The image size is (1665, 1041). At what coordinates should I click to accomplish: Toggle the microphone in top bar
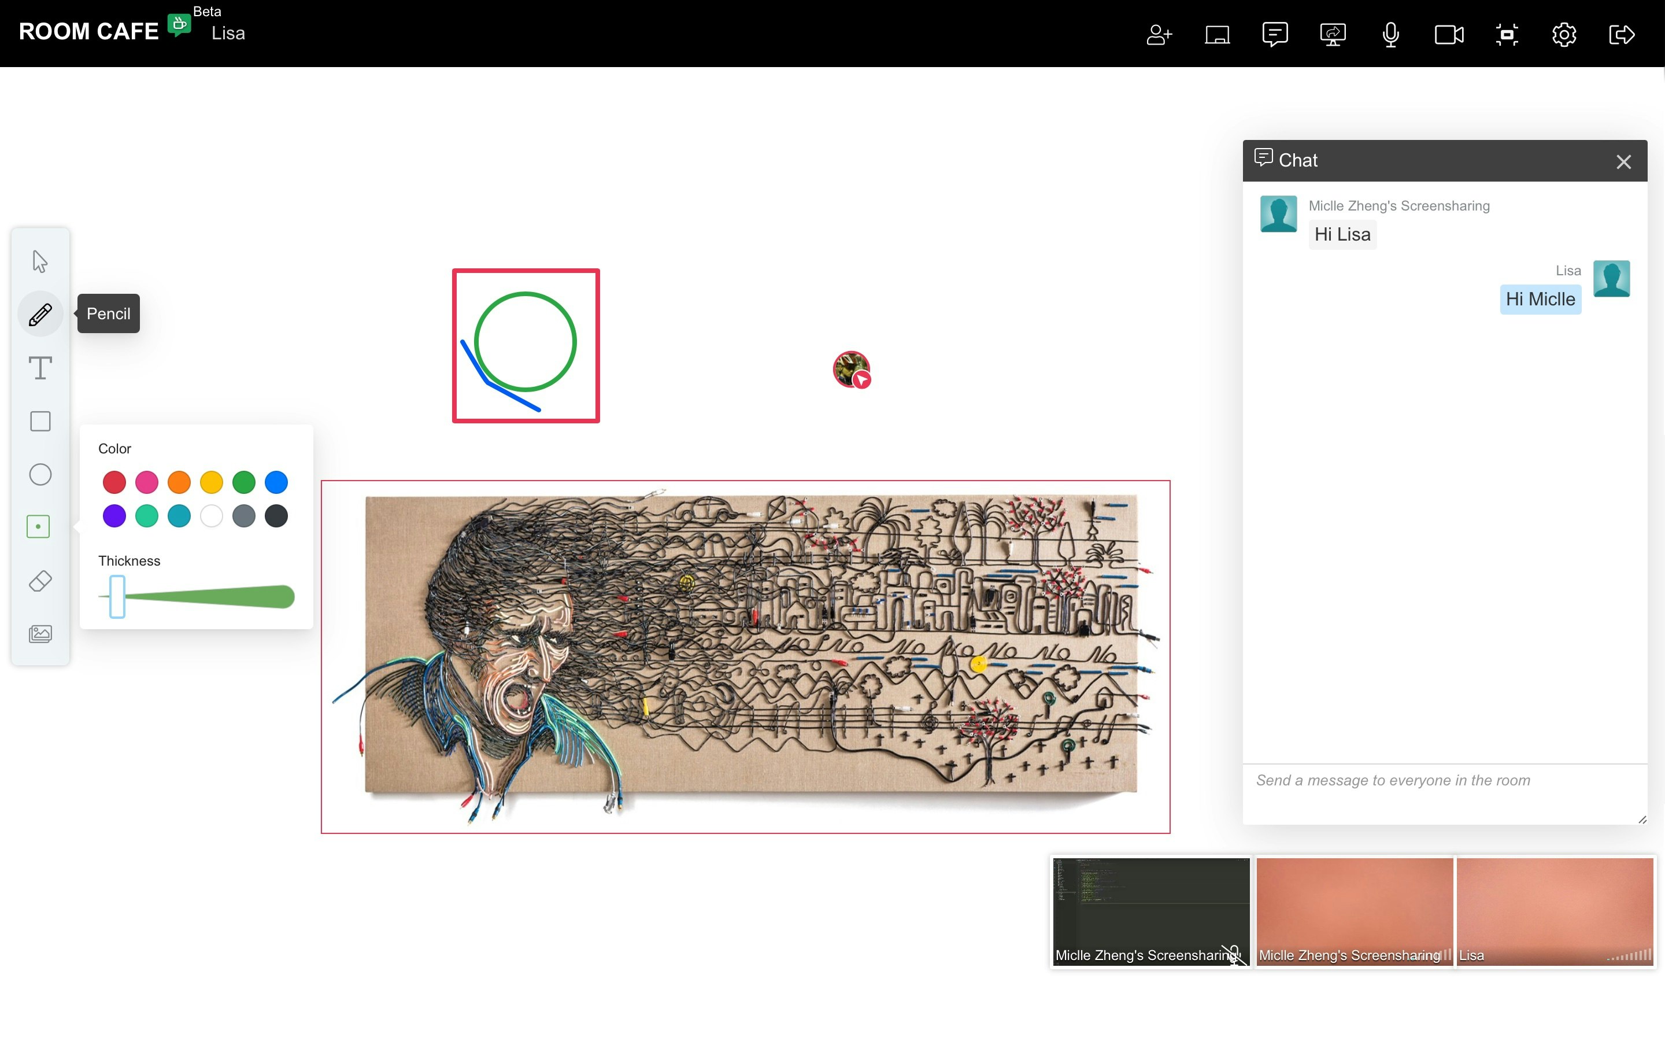pyautogui.click(x=1390, y=35)
